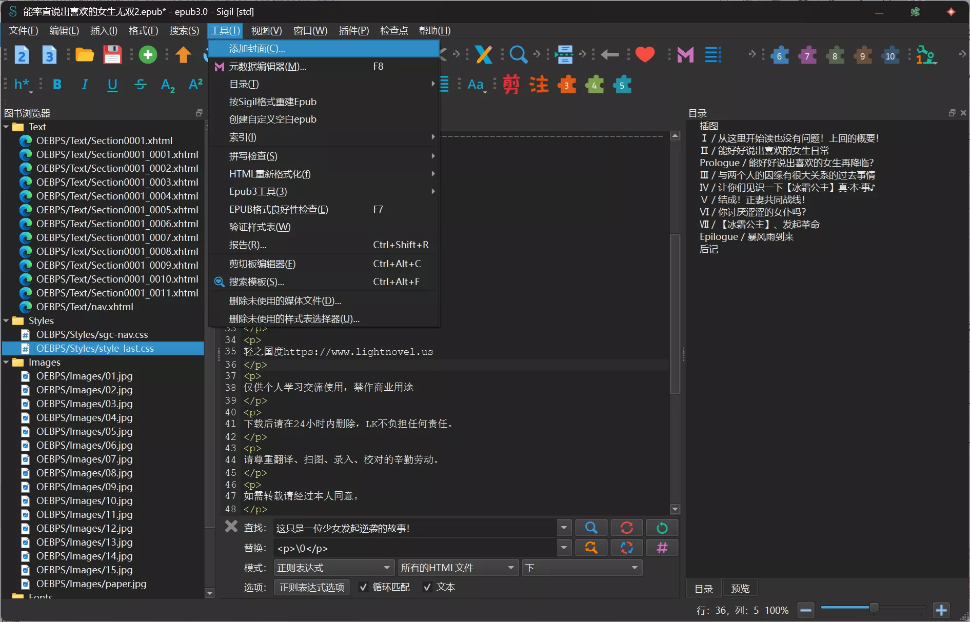Run plugin 6 puzzle icon
Image resolution: width=970 pixels, height=622 pixels.
[x=779, y=56]
